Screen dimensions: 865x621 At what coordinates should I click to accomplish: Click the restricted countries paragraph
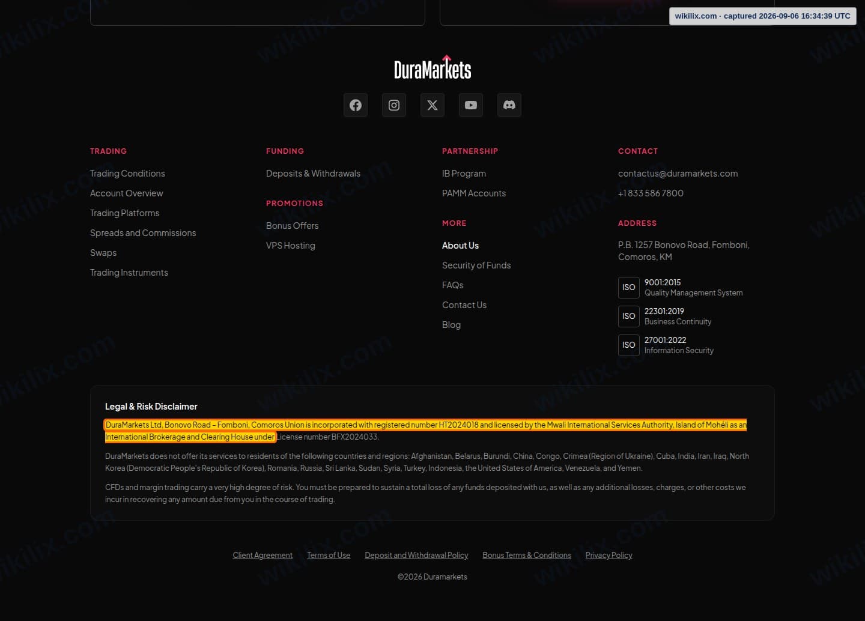pos(427,462)
